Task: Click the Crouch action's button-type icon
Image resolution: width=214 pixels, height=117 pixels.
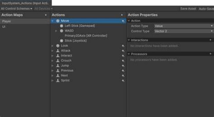Action: pos(58,61)
